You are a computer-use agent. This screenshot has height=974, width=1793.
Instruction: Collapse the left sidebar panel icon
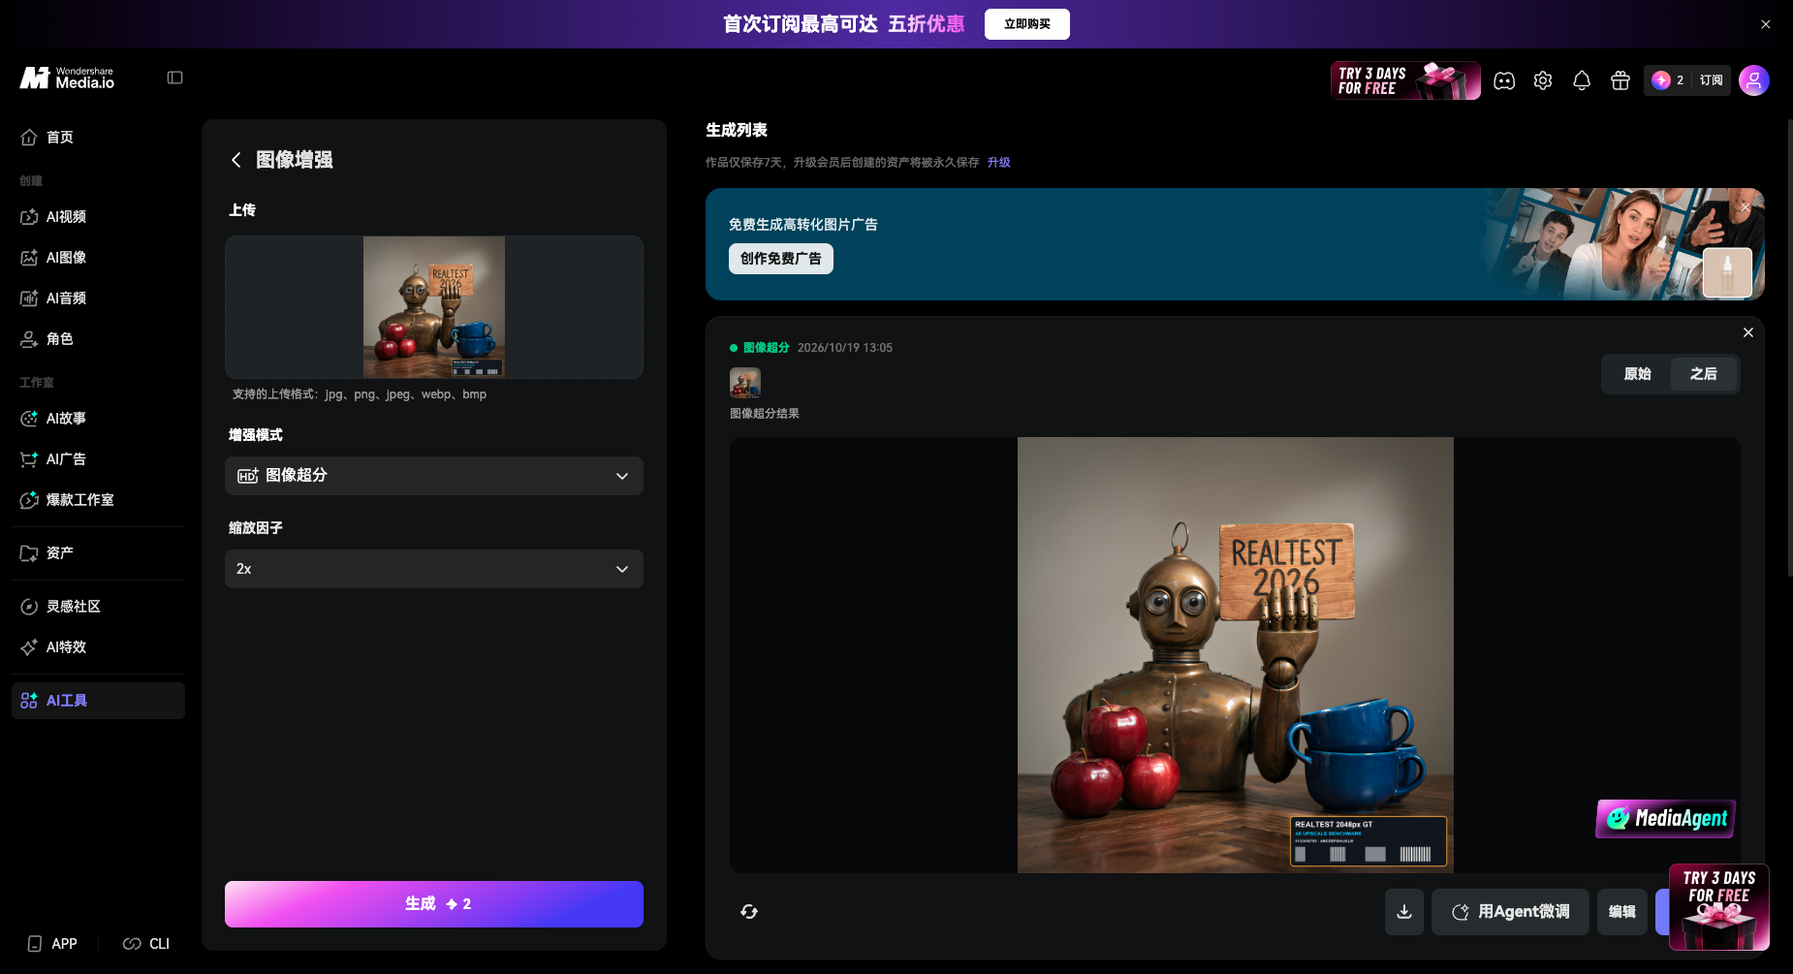pos(175,78)
